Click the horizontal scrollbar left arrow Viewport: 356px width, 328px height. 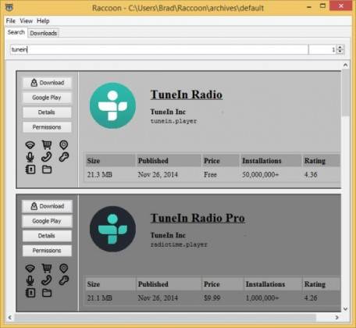[x=10, y=317]
